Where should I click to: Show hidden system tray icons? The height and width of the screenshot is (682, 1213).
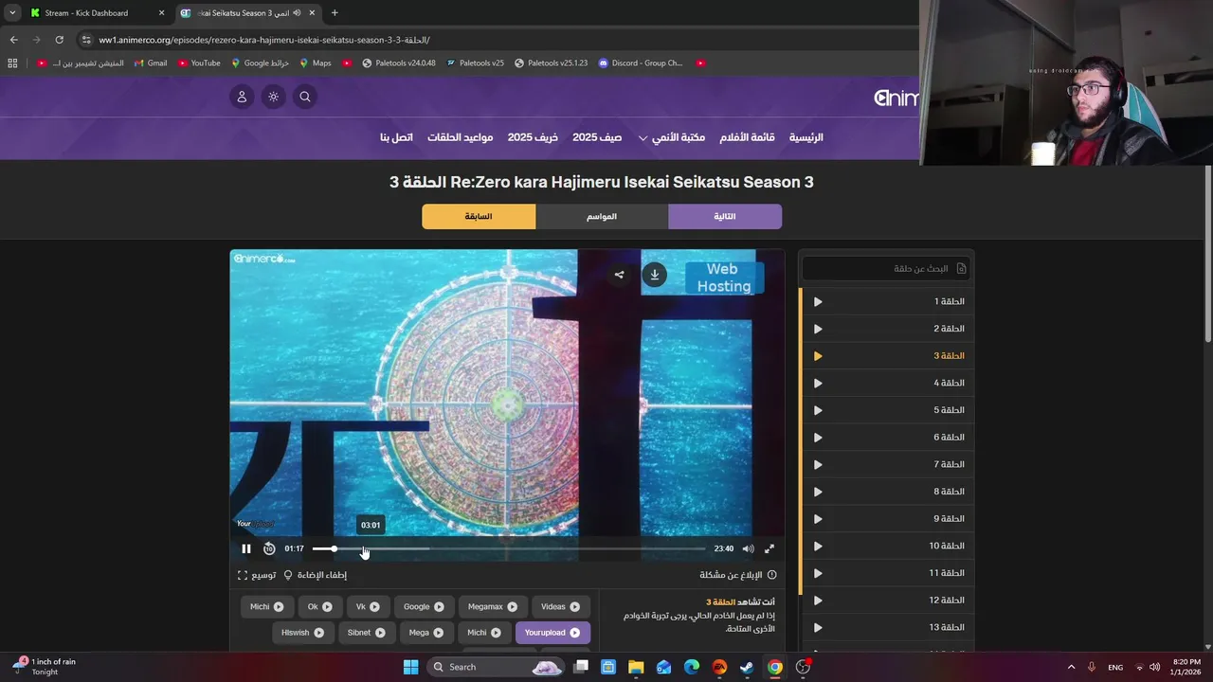point(1072,667)
